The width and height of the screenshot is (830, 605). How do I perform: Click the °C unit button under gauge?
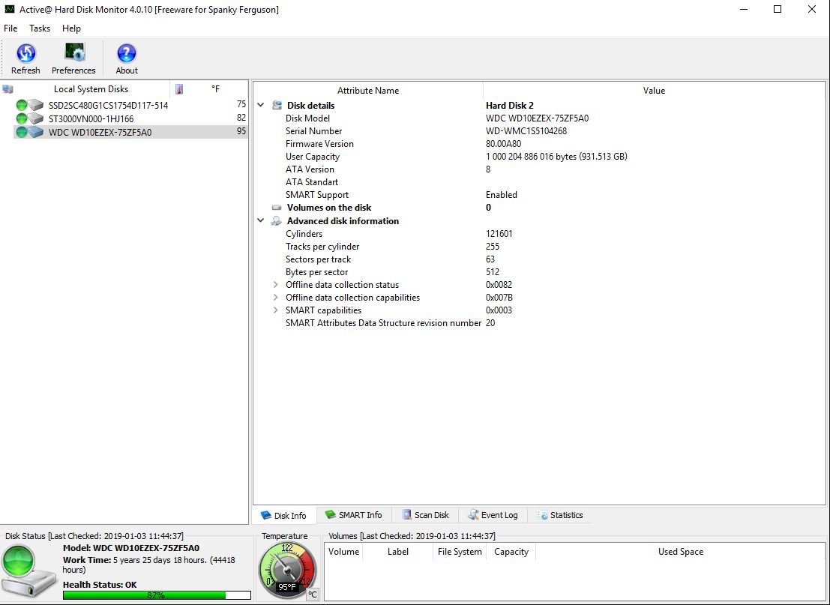click(x=312, y=595)
